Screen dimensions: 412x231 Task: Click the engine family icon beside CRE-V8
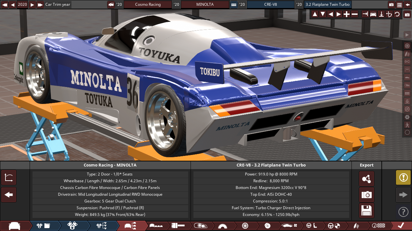(234, 4)
